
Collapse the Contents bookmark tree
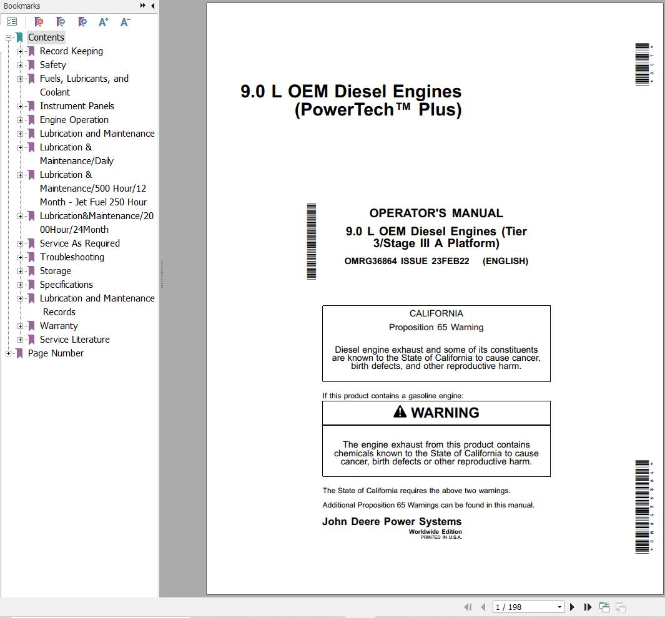8,37
